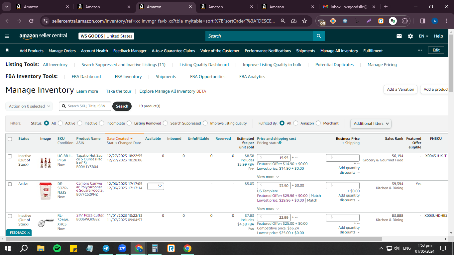Expand the Additional filters dropdown

[x=371, y=124]
